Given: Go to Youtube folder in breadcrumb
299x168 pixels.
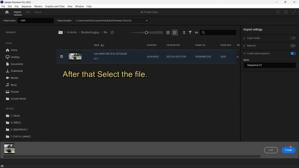Looking at the screenshot, I should [x=71, y=32].
